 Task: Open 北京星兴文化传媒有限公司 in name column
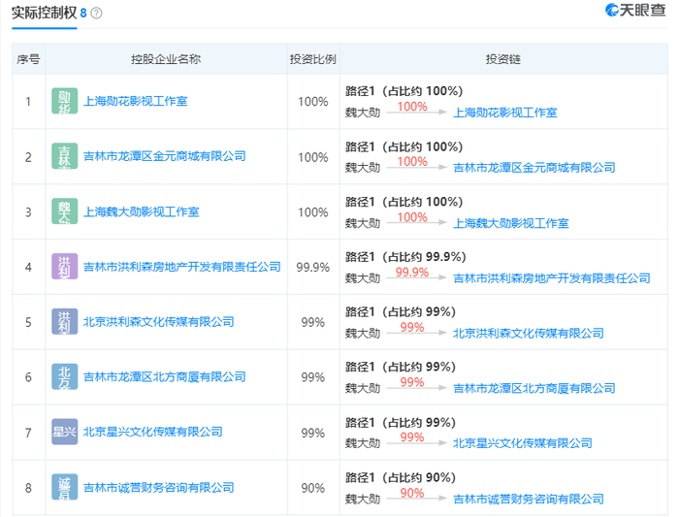pos(153,433)
